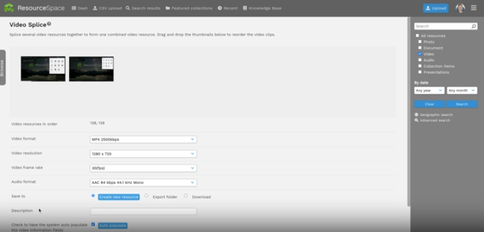The image size is (484, 232).
Task: Select the first video clip thumbnail
Action: click(x=43, y=69)
